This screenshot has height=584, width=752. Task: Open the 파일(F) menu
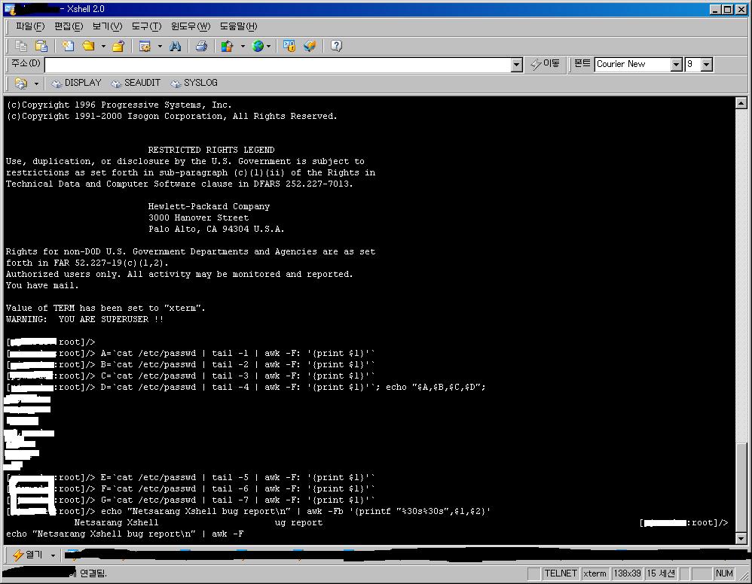point(30,26)
